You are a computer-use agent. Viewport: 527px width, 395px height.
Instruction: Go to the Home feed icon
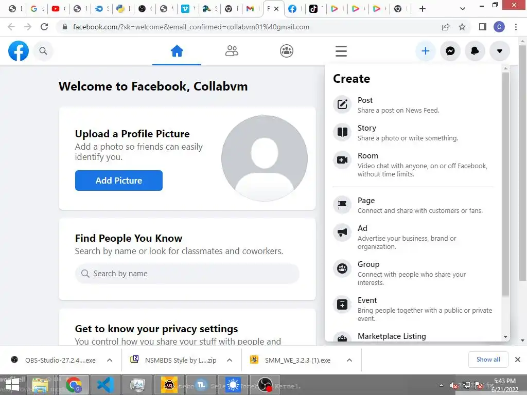pyautogui.click(x=177, y=51)
